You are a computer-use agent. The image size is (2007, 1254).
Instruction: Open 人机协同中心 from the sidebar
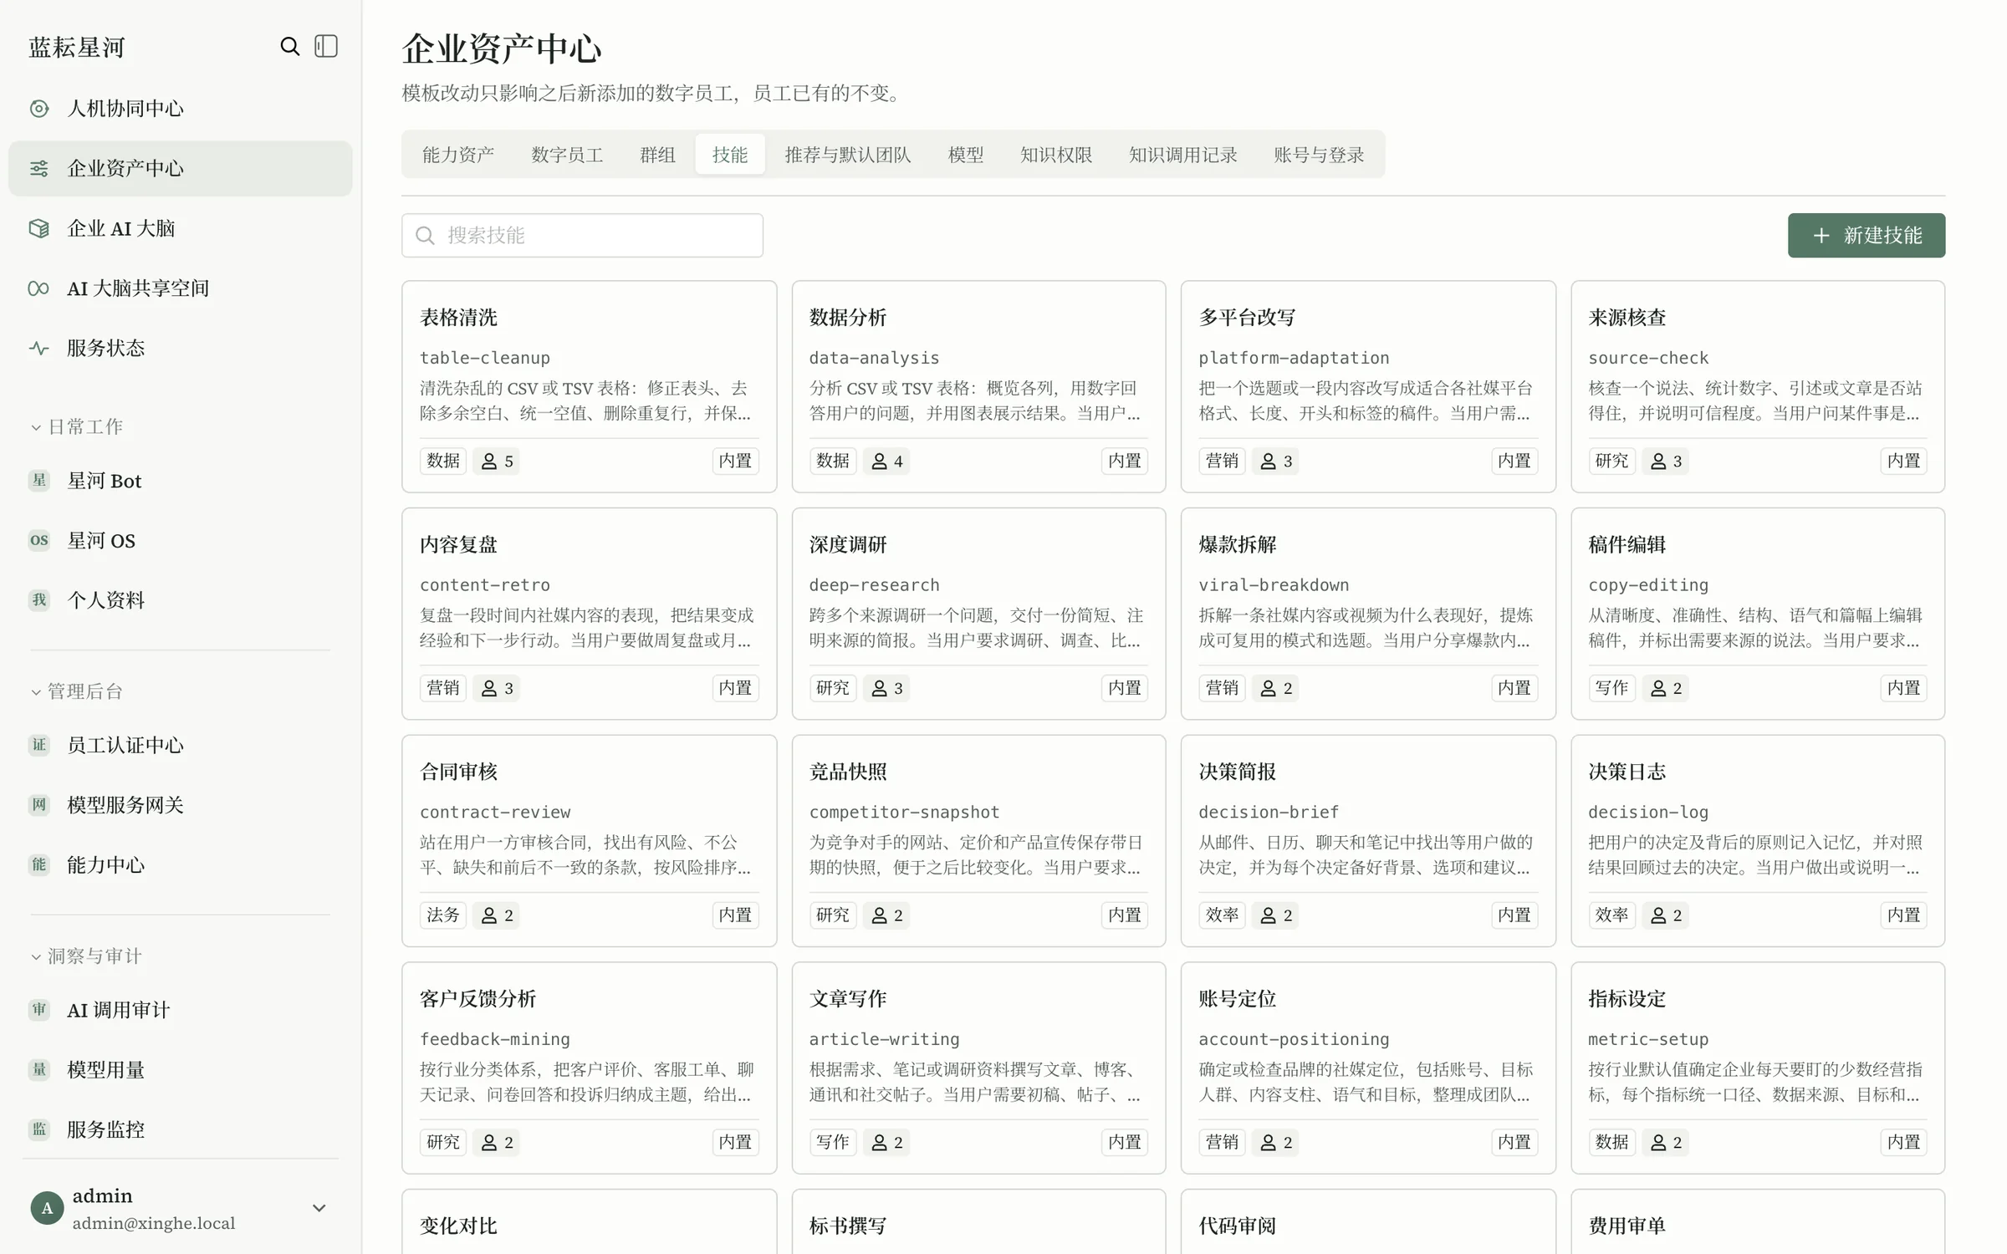180,109
